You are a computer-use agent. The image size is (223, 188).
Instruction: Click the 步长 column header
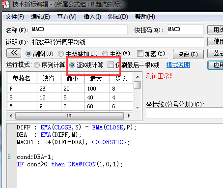[x=121, y=79]
